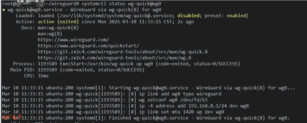Open the https://www.wireguard.com/ link

tap(73, 40)
